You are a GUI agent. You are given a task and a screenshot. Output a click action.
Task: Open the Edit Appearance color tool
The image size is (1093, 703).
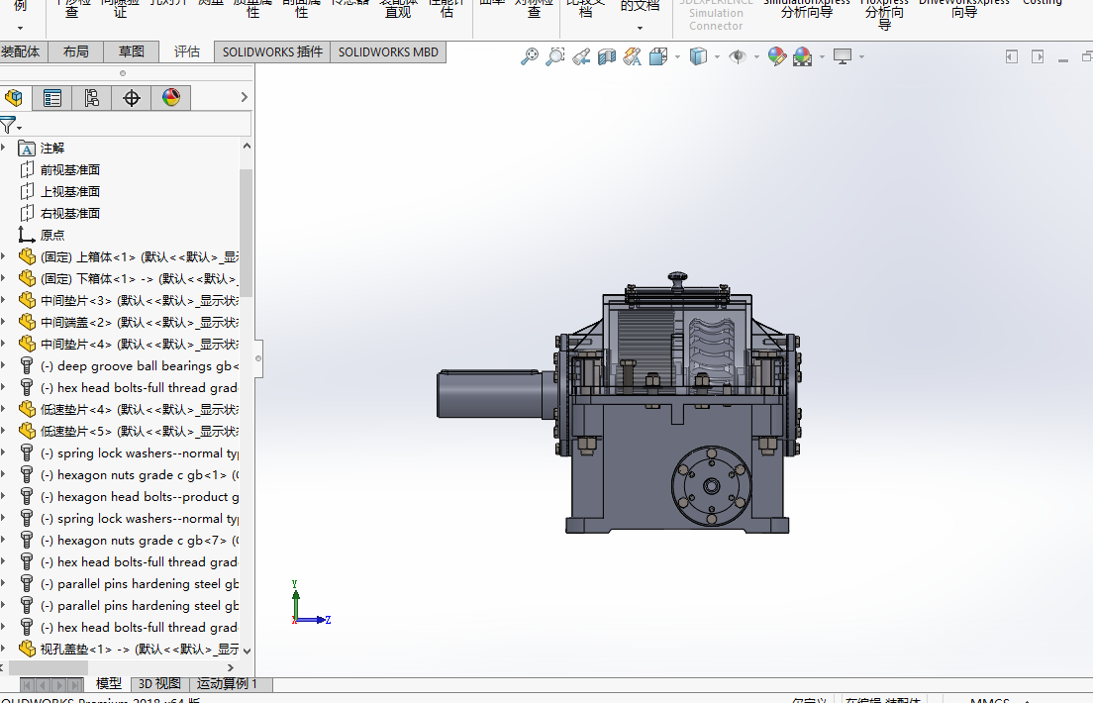[776, 56]
